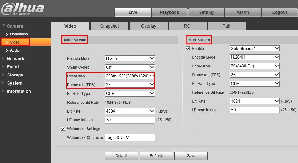Open Sub Stream Bit Rate dropdown 1024
Image resolution: width=298 pixels, height=163 pixels.
(255, 101)
